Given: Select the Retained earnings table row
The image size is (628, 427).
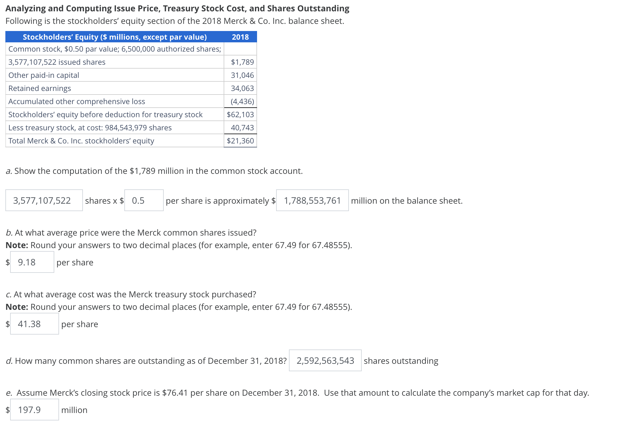Looking at the screenshot, I should [40, 88].
